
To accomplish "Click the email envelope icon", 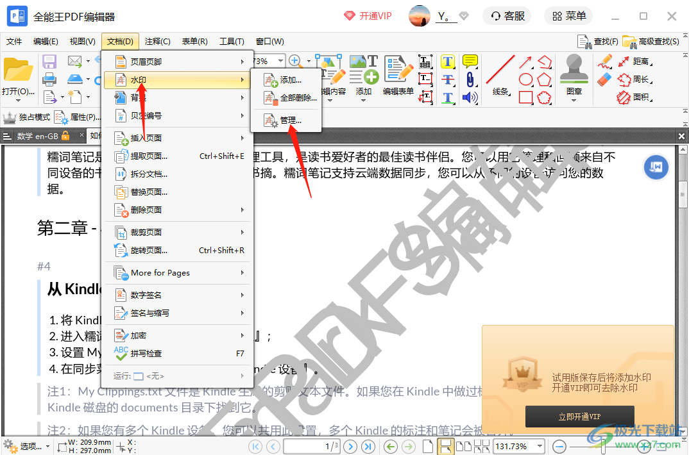I will [74, 62].
